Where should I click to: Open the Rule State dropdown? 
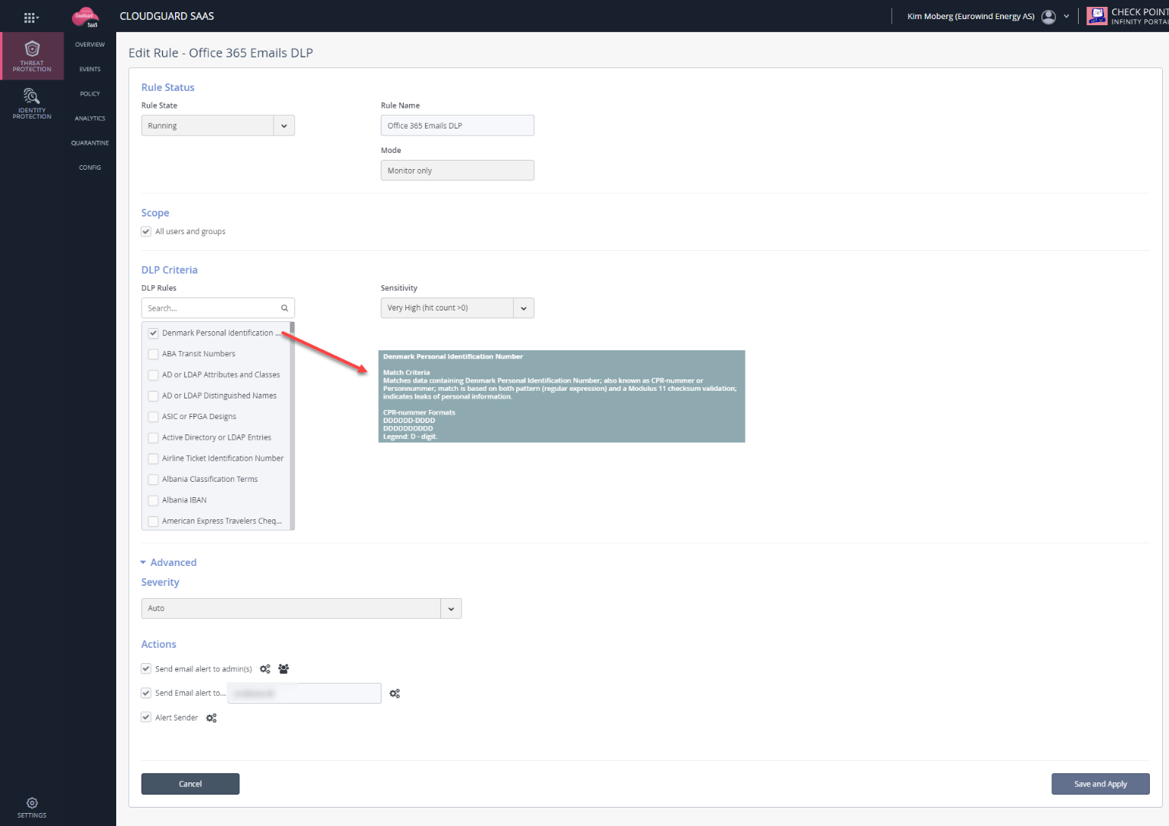click(218, 125)
